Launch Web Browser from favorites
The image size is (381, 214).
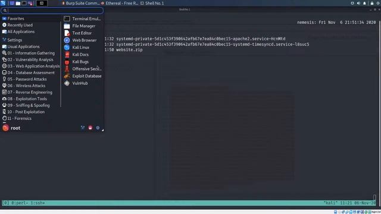(x=83, y=40)
